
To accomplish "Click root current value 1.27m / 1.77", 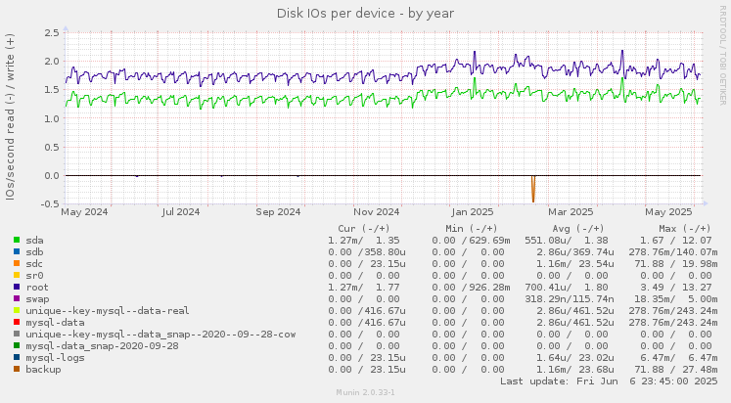I will [364, 288].
